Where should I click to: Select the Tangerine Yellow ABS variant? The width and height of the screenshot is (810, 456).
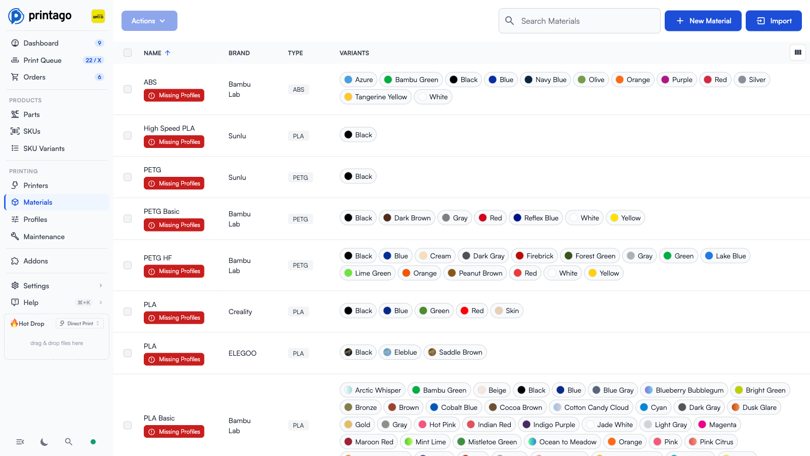(376, 97)
